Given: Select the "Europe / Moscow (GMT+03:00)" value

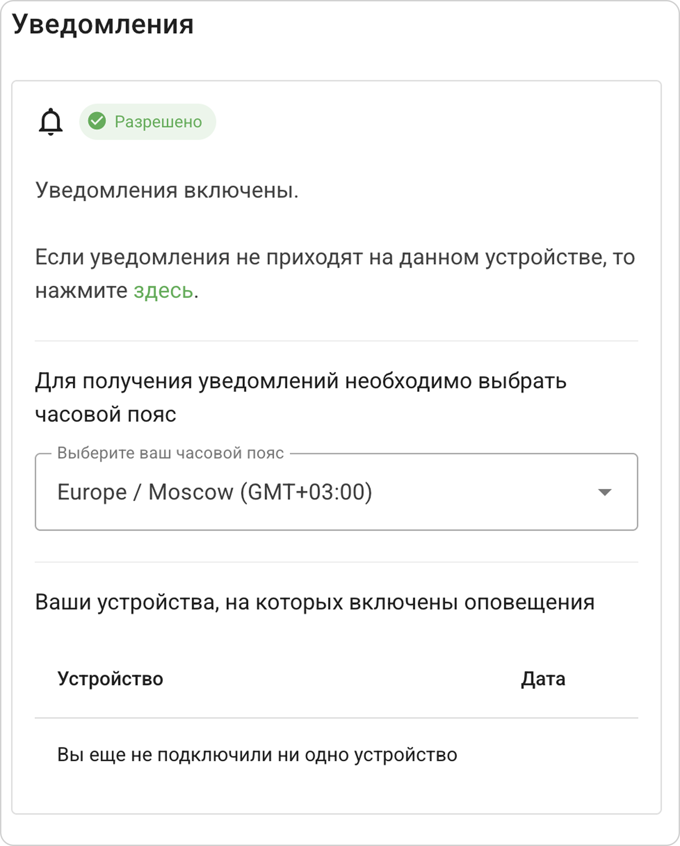Looking at the screenshot, I should tap(214, 492).
